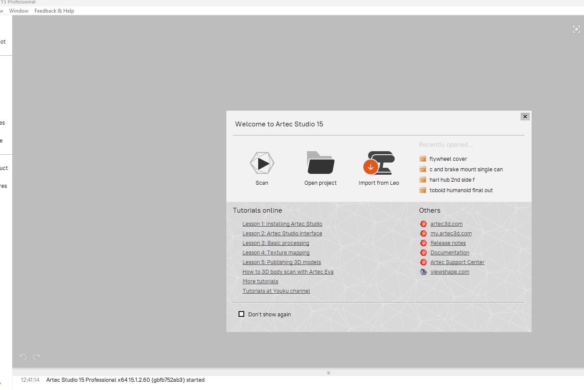584x390 pixels.
Task: Click the project icon beside flywheel cover
Action: [423, 159]
